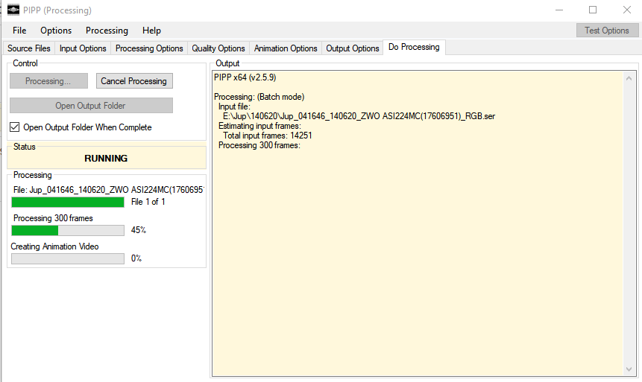
Task: Click the 45% progress label
Action: tap(139, 230)
